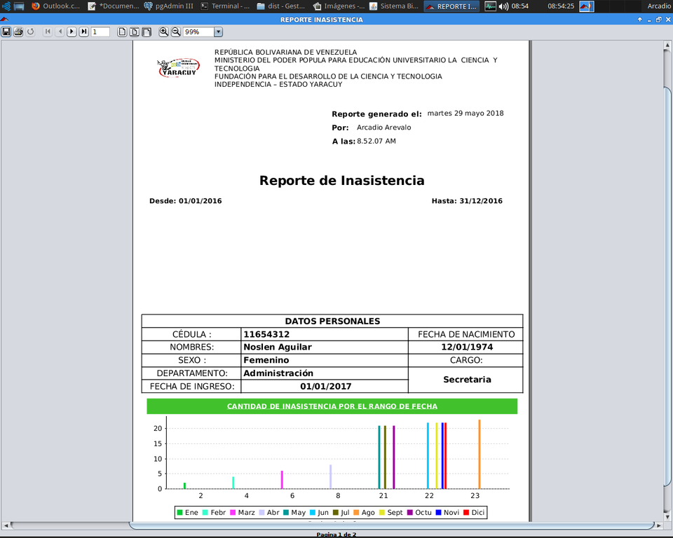Toggle fit width view
Viewport: 673px width, 538px height.
click(x=147, y=32)
